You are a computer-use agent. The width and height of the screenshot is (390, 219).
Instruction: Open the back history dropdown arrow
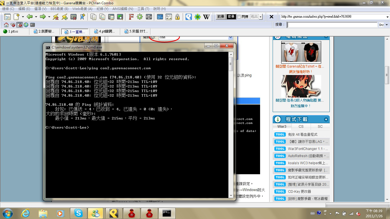click(36, 17)
